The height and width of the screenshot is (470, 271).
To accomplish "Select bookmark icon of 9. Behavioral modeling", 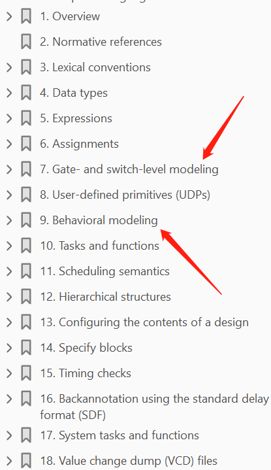I will [26, 220].
